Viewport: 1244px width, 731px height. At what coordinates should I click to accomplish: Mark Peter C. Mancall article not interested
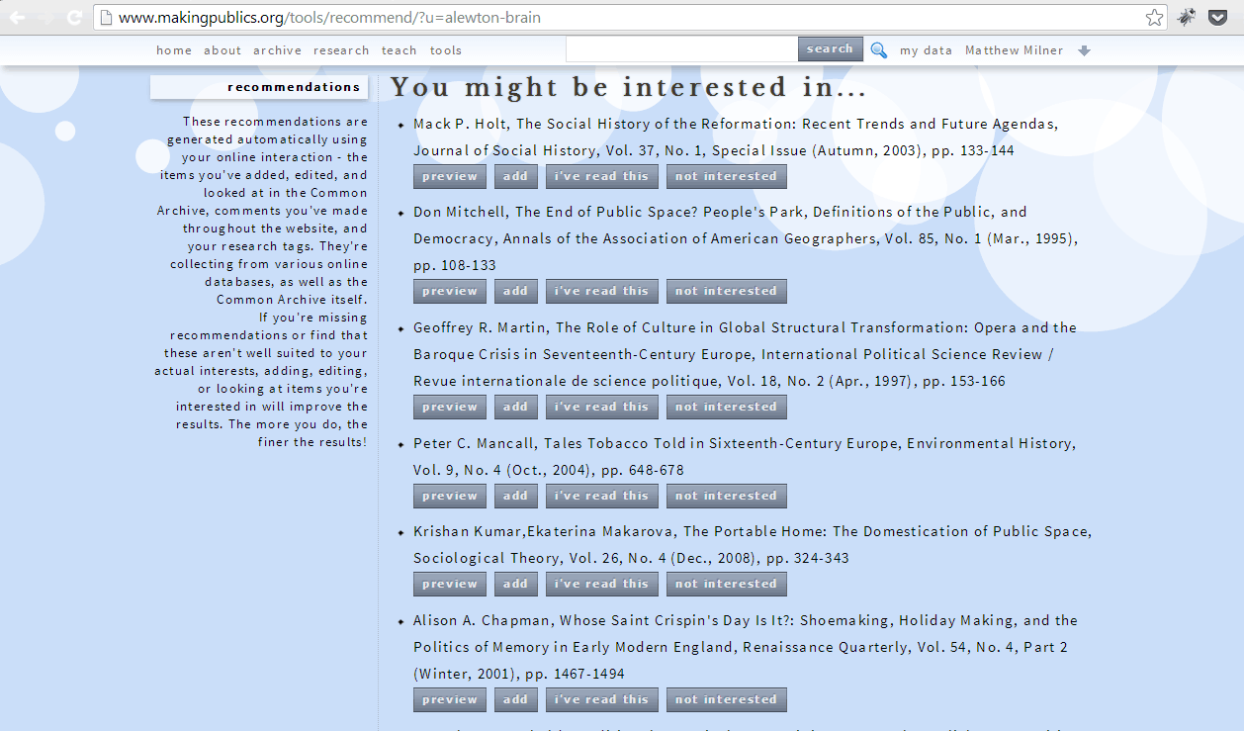[727, 496]
